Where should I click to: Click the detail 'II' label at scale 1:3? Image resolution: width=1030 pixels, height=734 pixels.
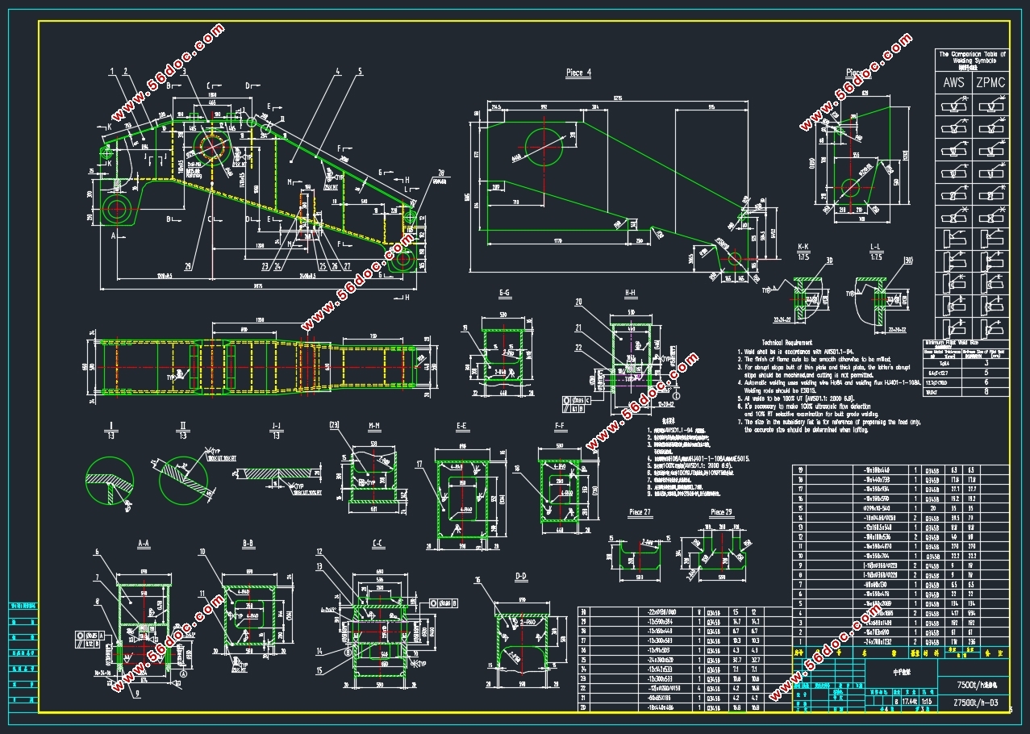183,425
